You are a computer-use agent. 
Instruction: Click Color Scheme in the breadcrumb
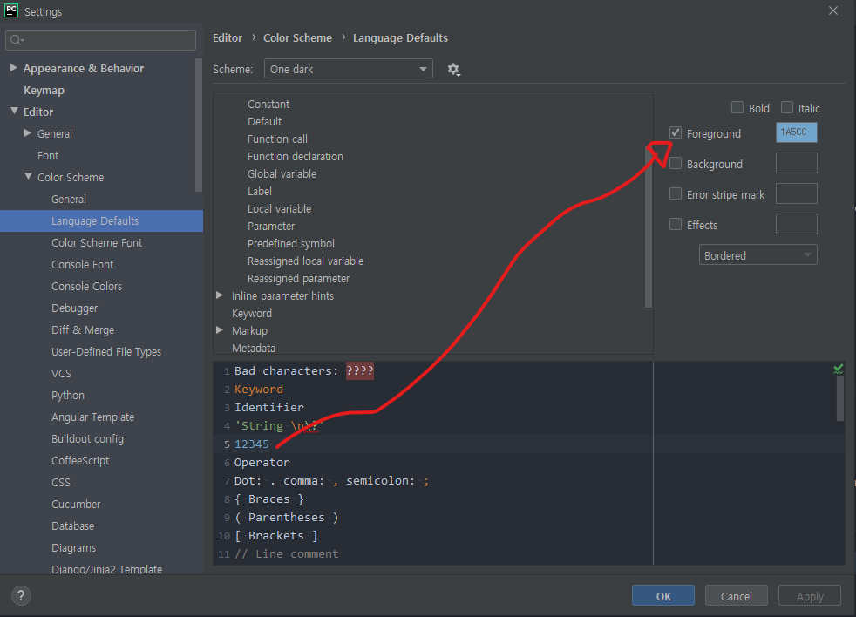(x=297, y=37)
